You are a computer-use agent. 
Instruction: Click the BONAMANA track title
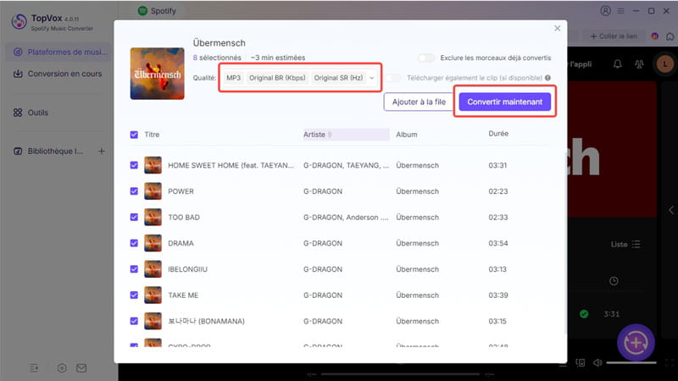click(x=206, y=321)
